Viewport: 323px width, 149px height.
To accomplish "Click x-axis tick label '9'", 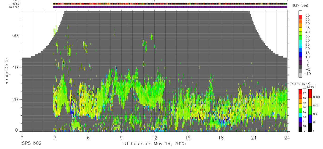I will 121,138.
